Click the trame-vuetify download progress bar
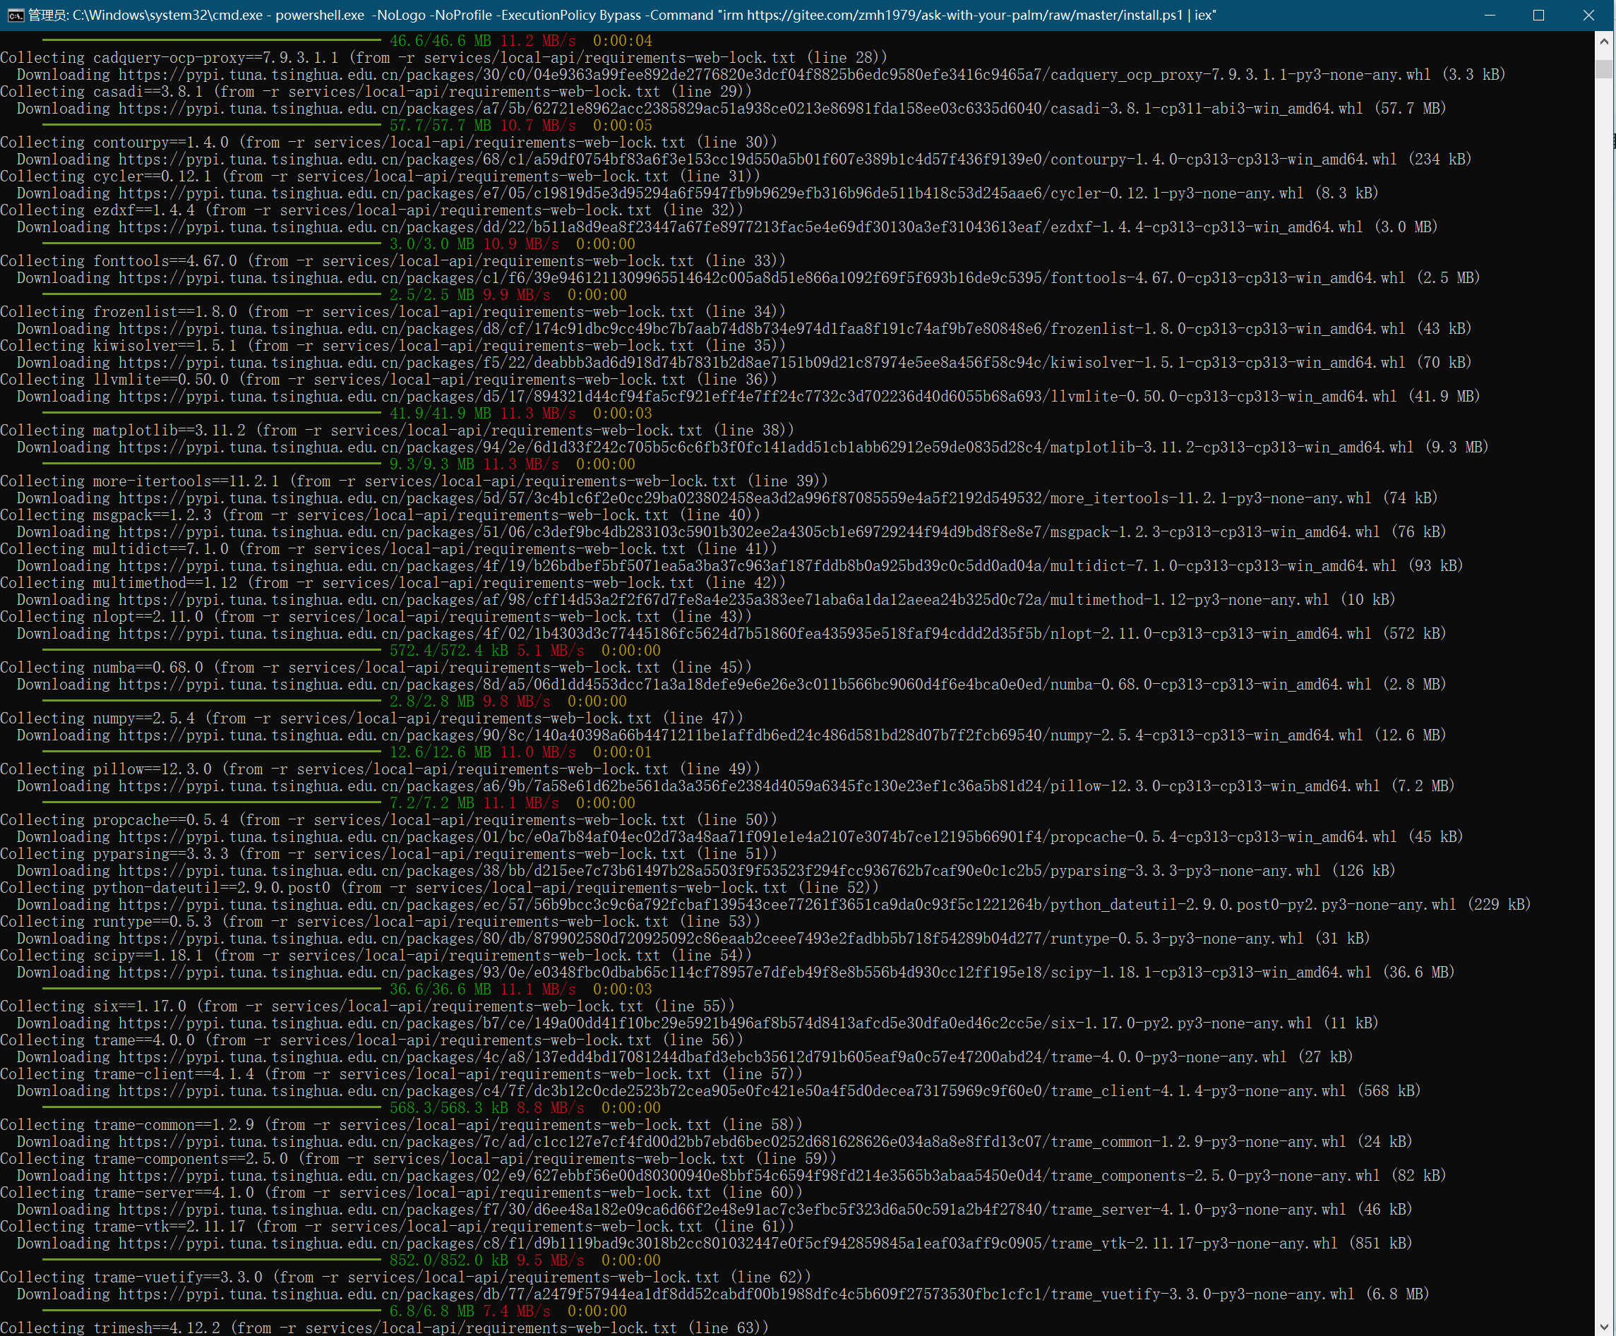The height and width of the screenshot is (1336, 1616). (212, 1311)
